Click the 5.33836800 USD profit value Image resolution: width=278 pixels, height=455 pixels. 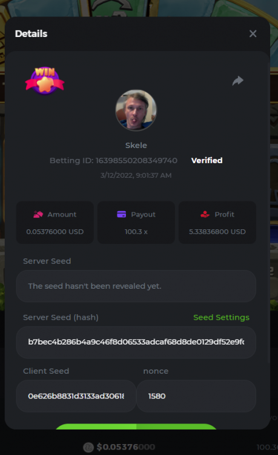(217, 232)
